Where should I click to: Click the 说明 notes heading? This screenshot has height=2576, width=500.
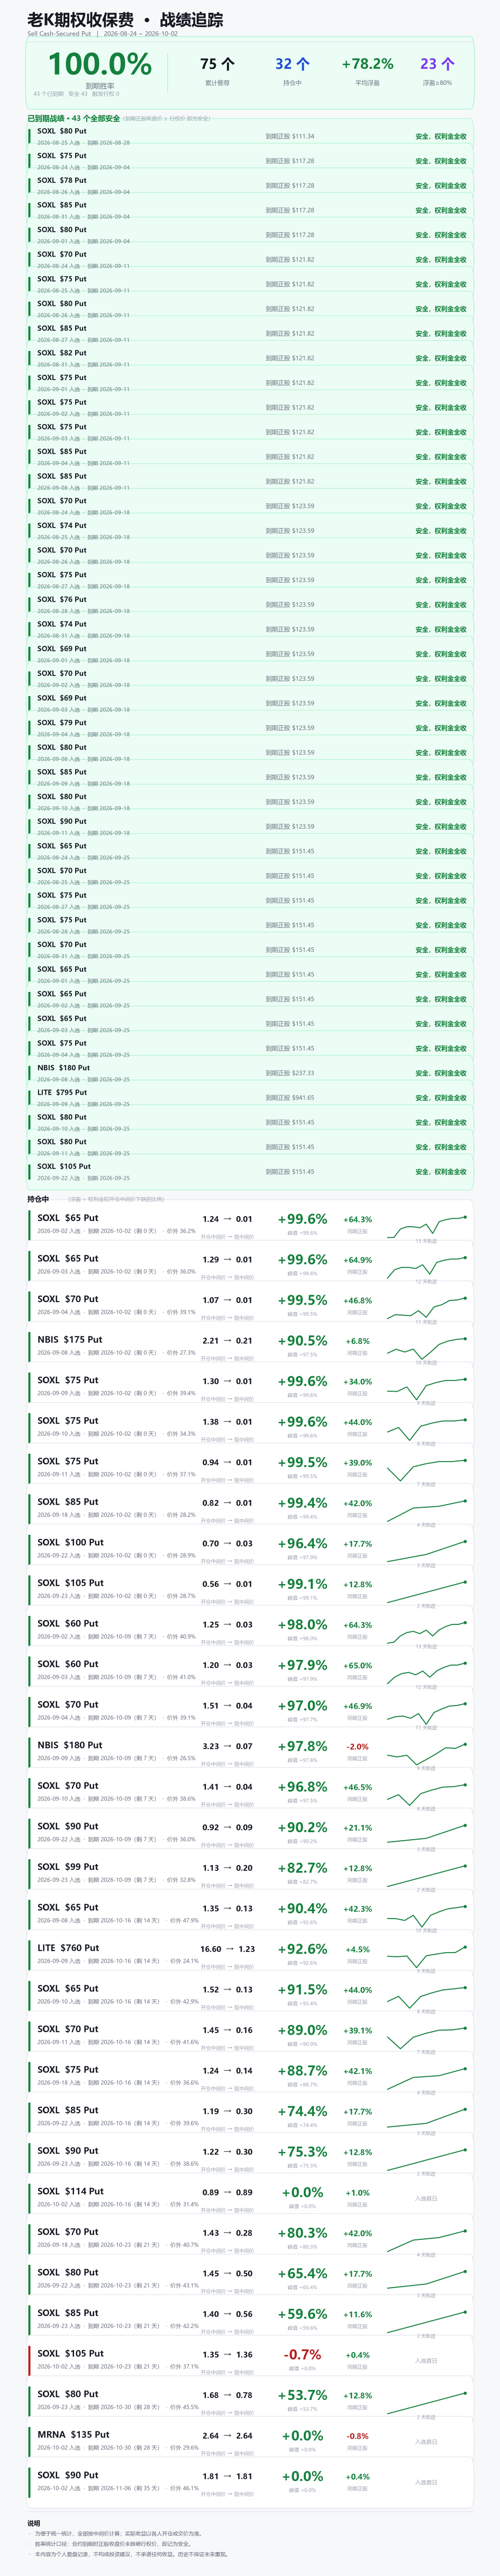point(34,2523)
